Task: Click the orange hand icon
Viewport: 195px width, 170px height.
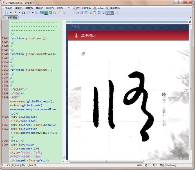Action: [x=116, y=13]
